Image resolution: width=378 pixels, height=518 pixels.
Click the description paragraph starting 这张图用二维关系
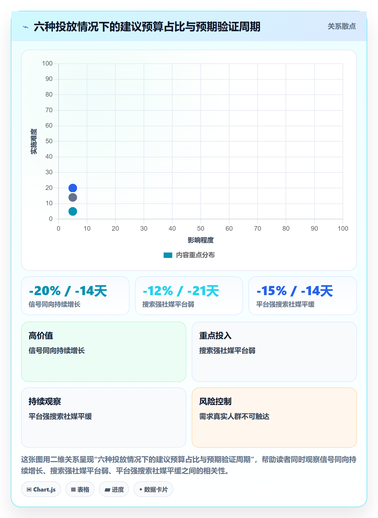189,465
